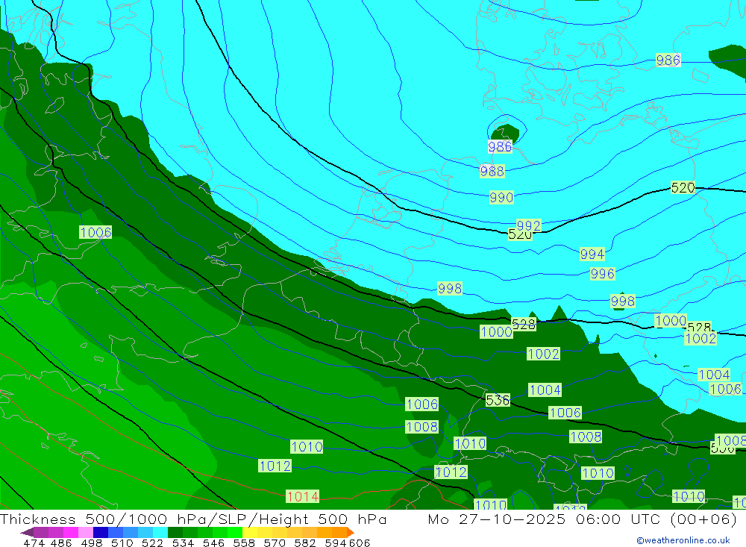Open the weatheronline.co.uk copyright link

click(683, 540)
